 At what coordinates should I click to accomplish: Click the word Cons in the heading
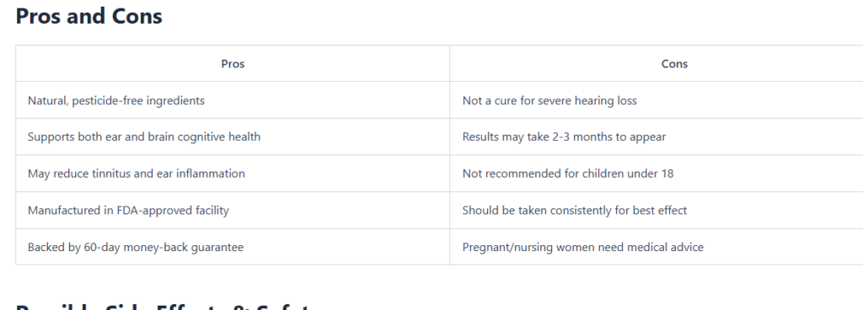point(137,16)
